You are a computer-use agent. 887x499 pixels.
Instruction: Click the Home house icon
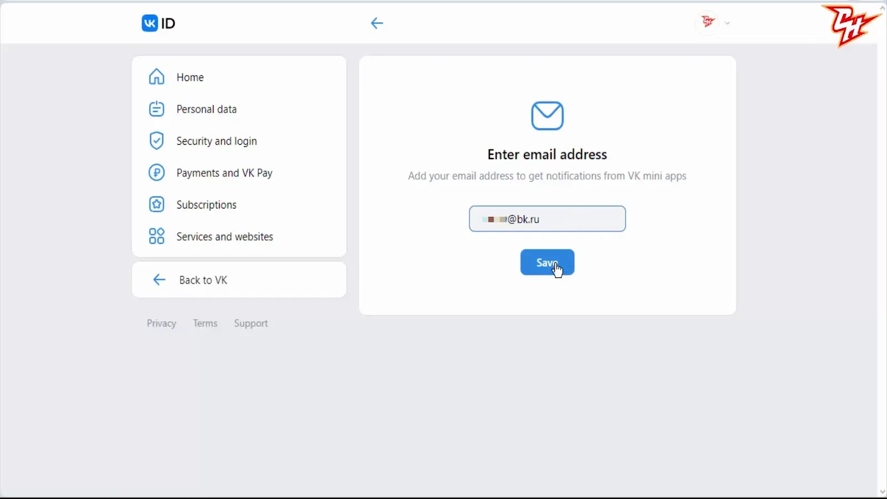click(x=157, y=77)
